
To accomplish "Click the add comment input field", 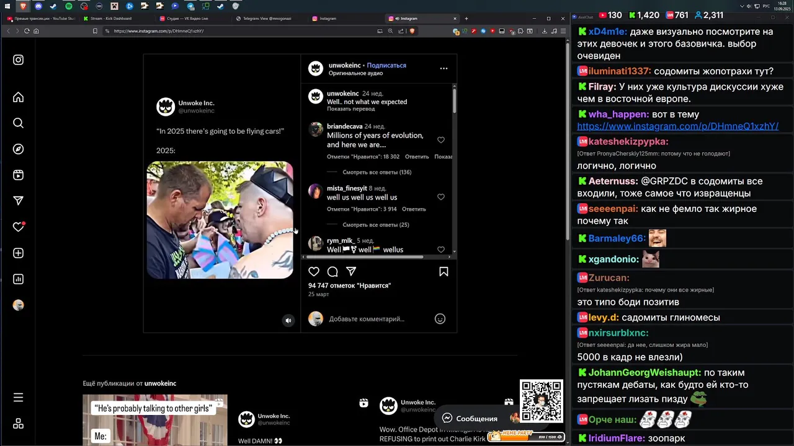I will (378, 319).
